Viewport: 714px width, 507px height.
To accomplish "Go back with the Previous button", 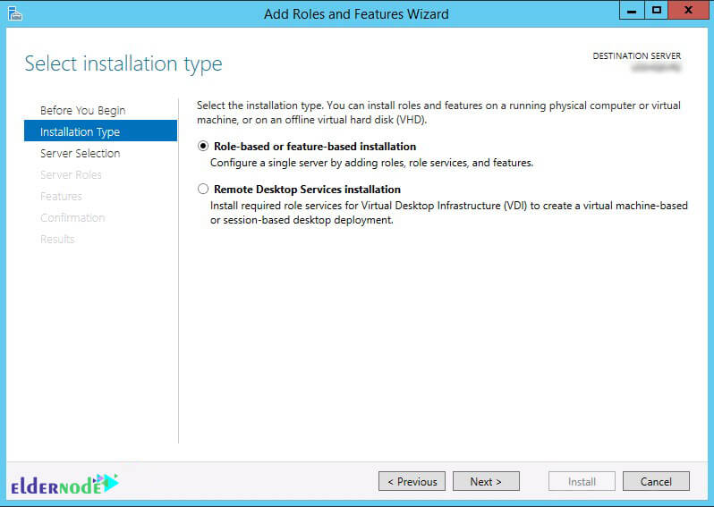I will [x=412, y=481].
